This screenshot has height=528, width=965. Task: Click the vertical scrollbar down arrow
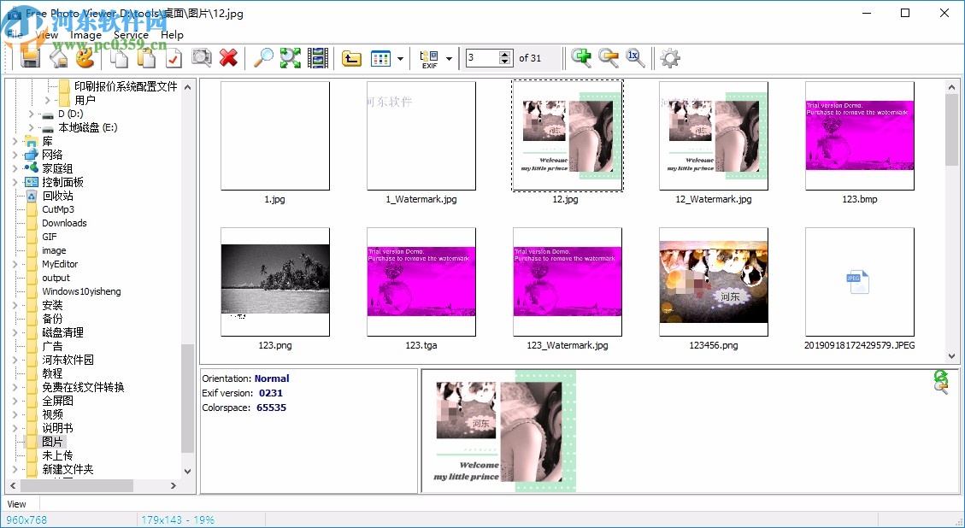[x=950, y=355]
